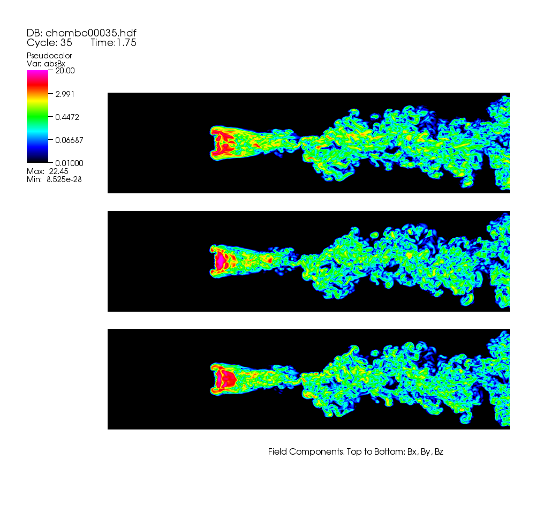Select the Cycle: 35 label

click(49, 42)
